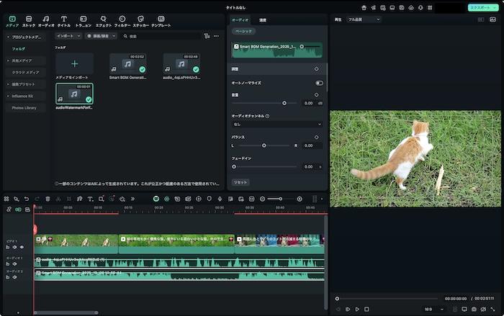Select the Smart BGM Generation media thumbnail
Screen dimensions: 504x316
(128, 63)
